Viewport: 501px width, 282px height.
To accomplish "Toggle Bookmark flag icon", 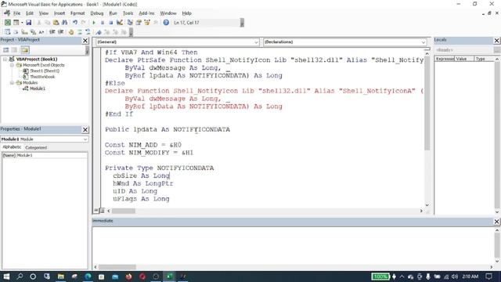I will [x=99, y=32].
